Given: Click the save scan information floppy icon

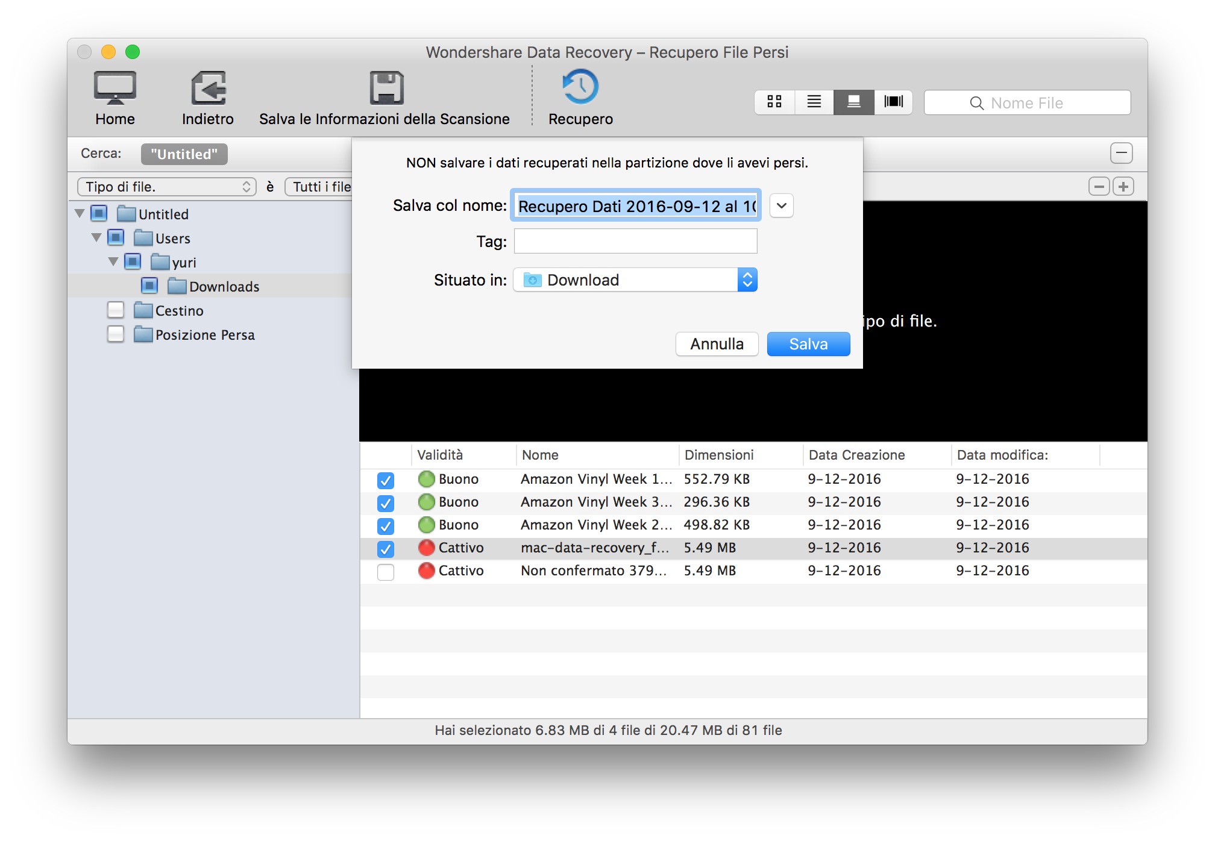Looking at the screenshot, I should [x=386, y=88].
